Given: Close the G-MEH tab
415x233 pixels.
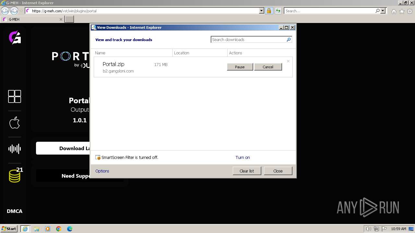Looking at the screenshot, I should [61, 19].
